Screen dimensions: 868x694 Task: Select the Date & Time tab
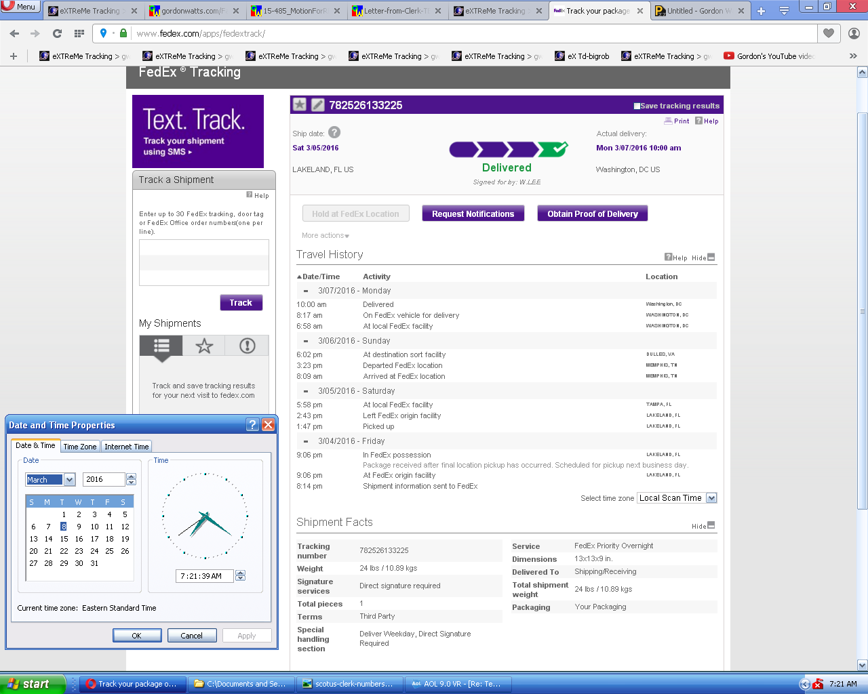click(35, 445)
